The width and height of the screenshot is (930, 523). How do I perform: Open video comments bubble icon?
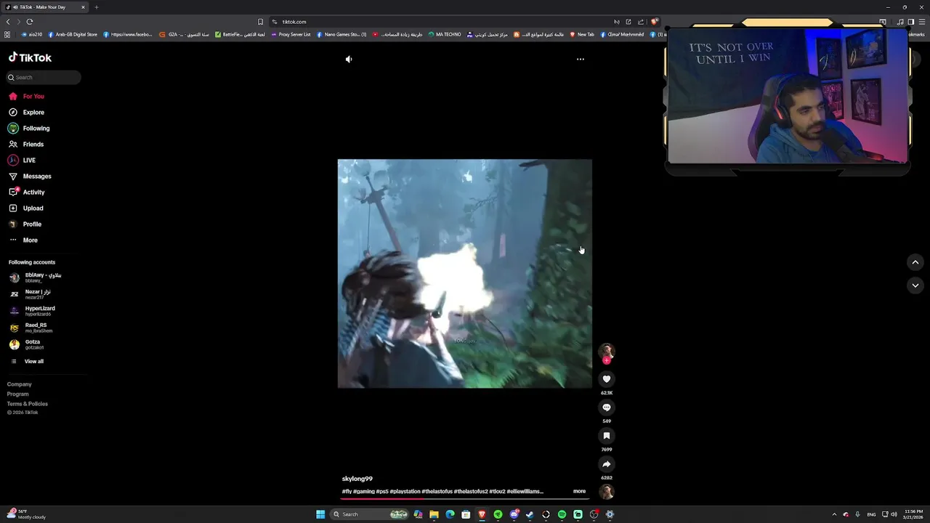(607, 408)
